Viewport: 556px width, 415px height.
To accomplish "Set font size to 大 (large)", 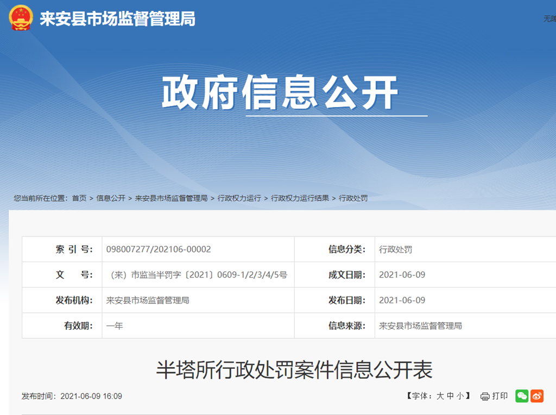I will (x=440, y=396).
